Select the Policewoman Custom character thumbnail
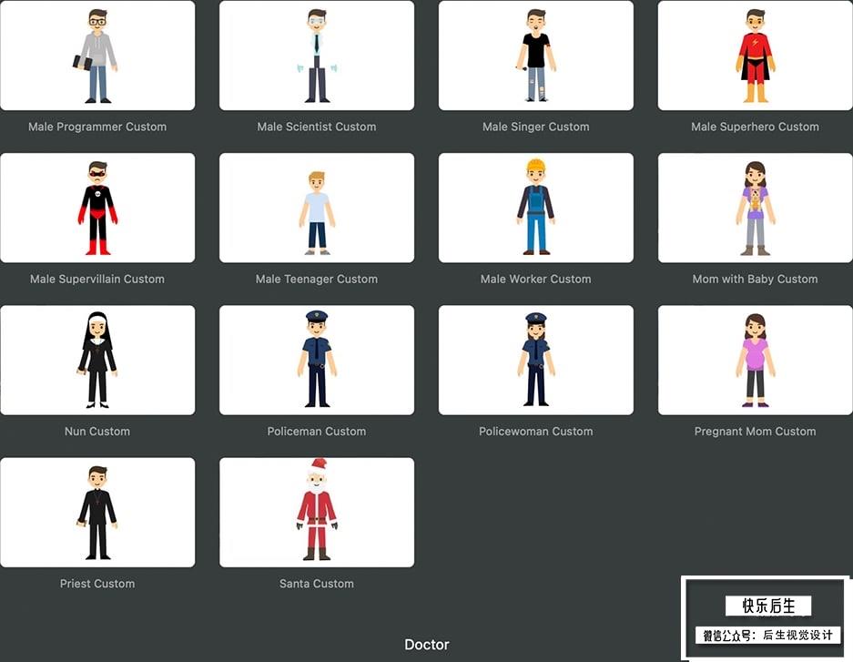The image size is (853, 662). (536, 360)
